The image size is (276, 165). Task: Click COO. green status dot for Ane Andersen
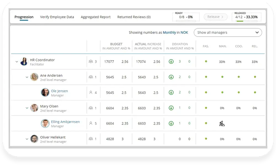[239, 77]
